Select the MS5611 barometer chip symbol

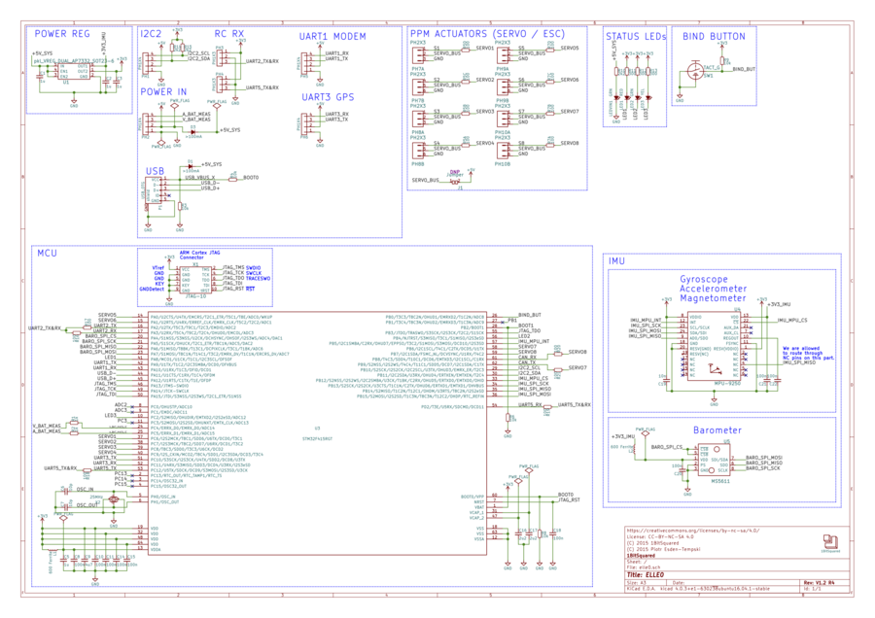point(715,459)
